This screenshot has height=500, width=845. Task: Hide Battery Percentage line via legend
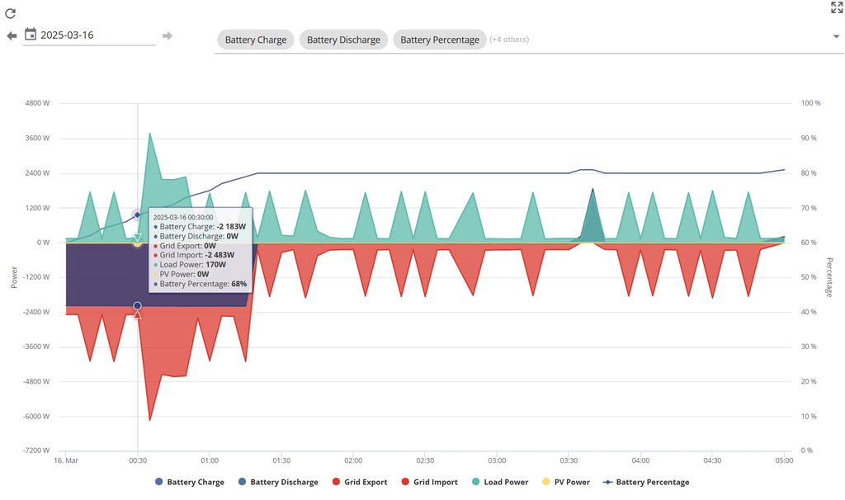coord(645,482)
